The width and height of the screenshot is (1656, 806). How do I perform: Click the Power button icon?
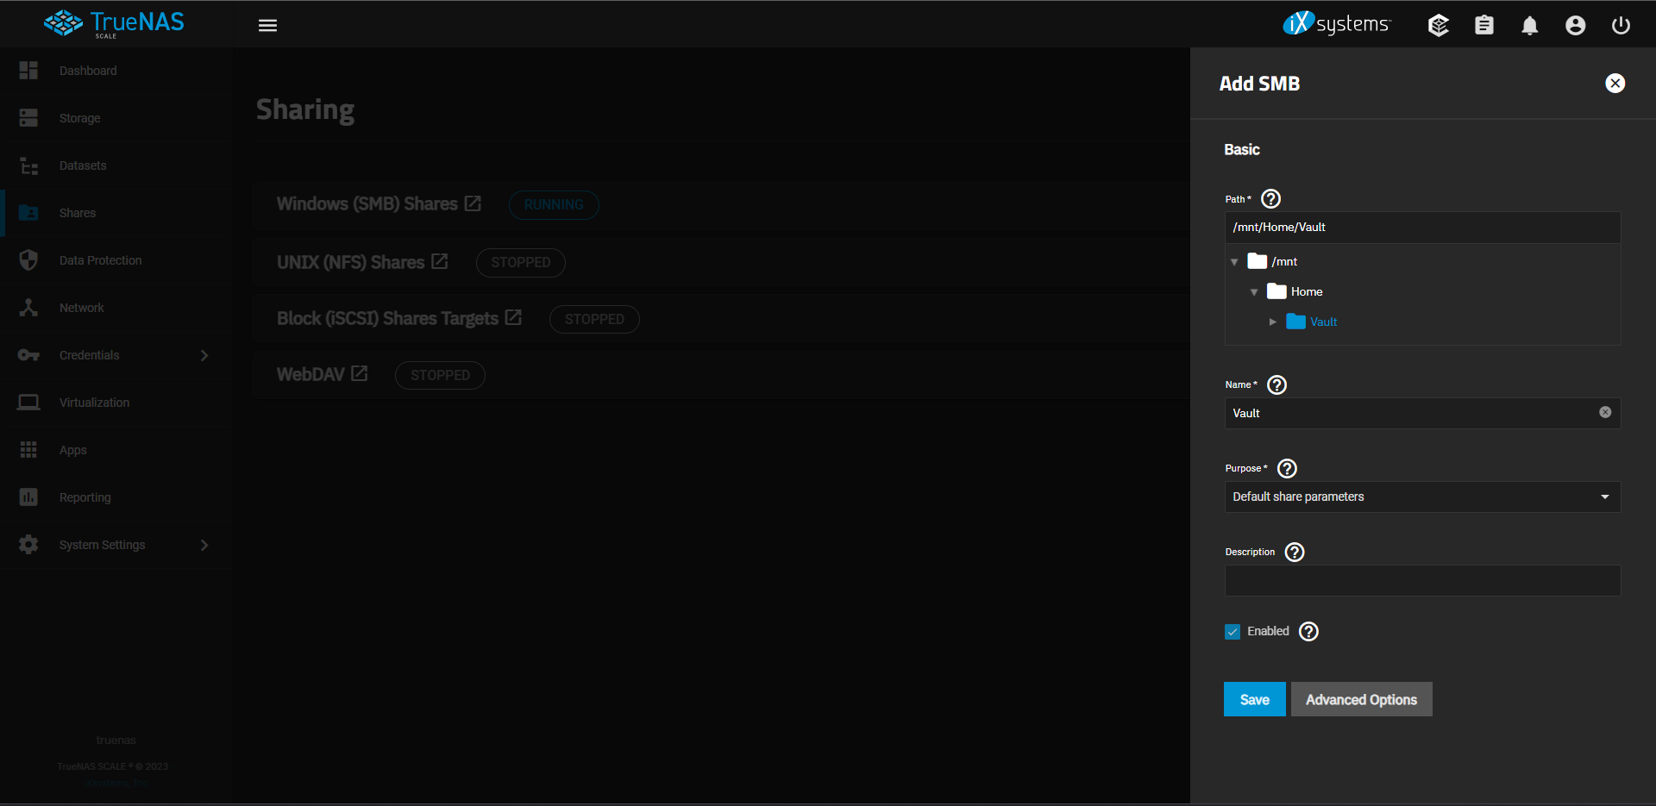[1621, 25]
